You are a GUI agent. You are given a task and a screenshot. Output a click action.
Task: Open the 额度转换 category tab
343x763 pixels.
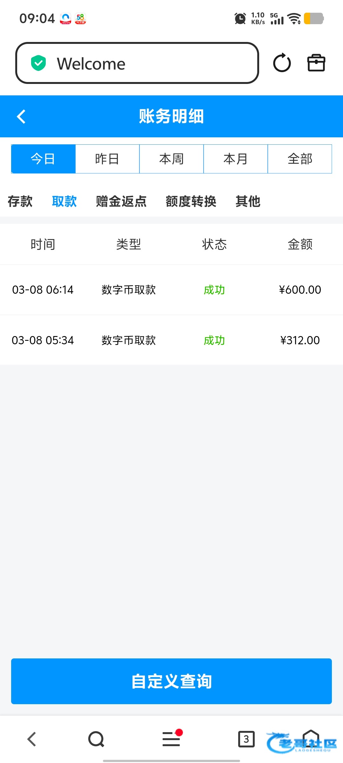pos(191,202)
